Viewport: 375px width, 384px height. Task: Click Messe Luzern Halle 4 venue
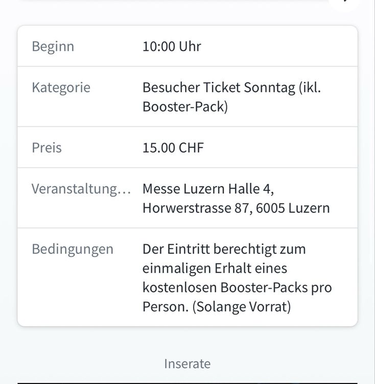click(x=208, y=189)
